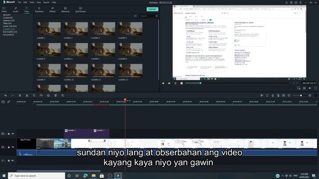Open the Elements tab
Screen dimensions: 319x179
pyautogui.click(x=65, y=9)
